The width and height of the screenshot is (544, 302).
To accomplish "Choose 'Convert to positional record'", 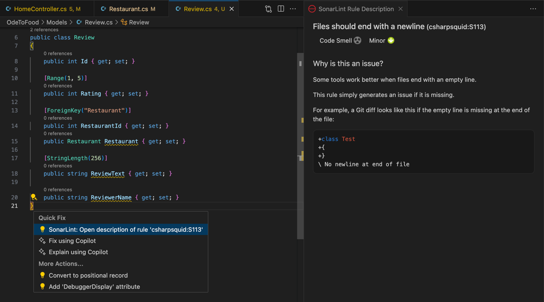I will (88, 275).
